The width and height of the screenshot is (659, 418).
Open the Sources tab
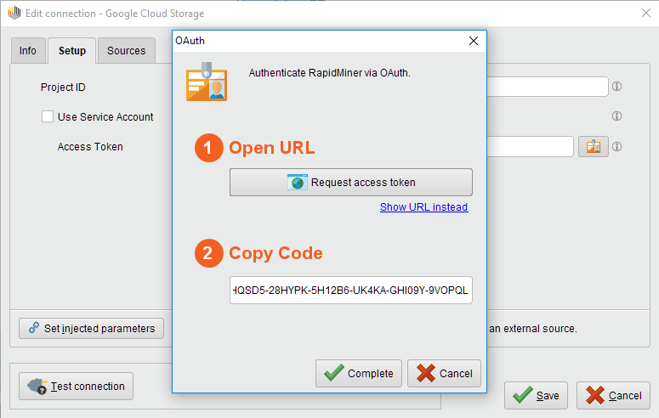click(x=126, y=51)
